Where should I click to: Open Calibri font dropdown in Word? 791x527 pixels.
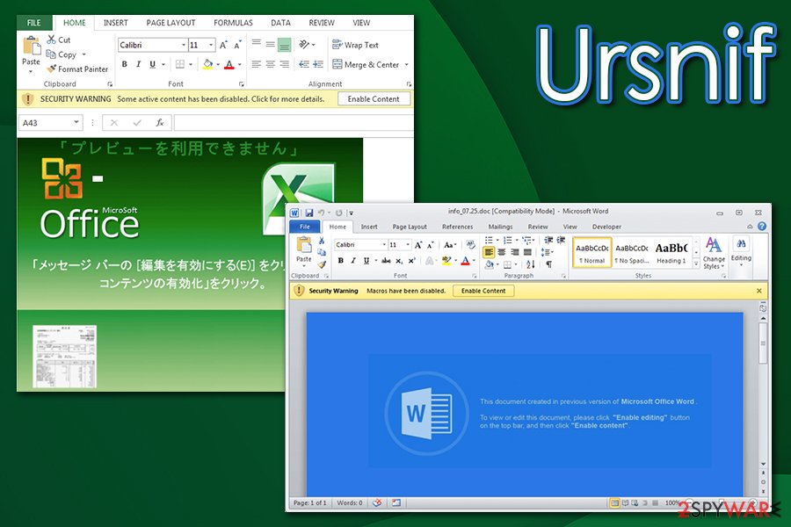[384, 244]
